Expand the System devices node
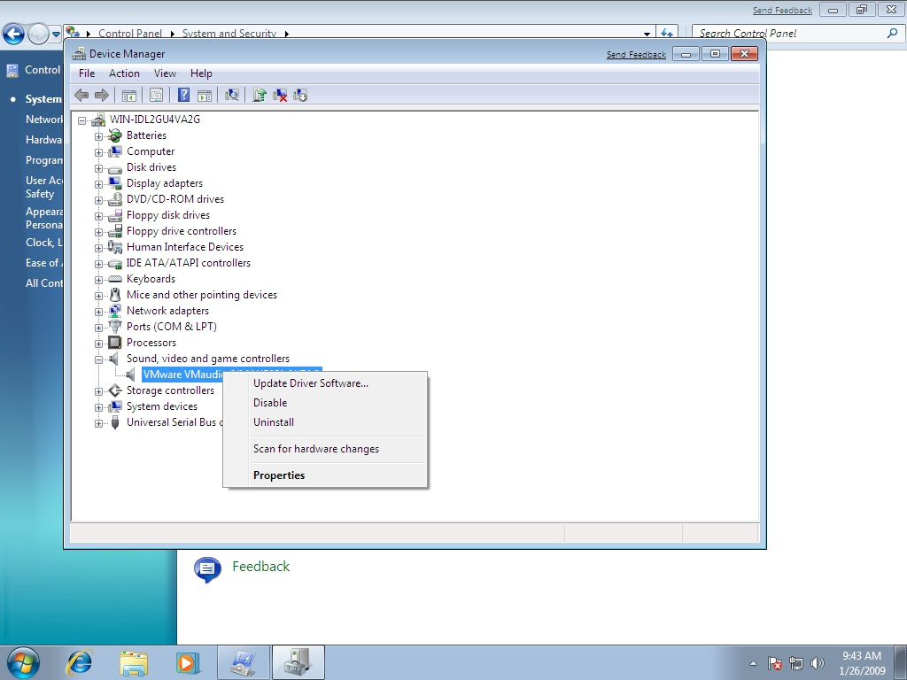 pyautogui.click(x=98, y=407)
